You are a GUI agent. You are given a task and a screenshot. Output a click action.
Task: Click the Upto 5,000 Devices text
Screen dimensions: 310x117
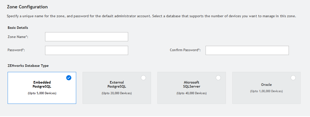pos(42,93)
